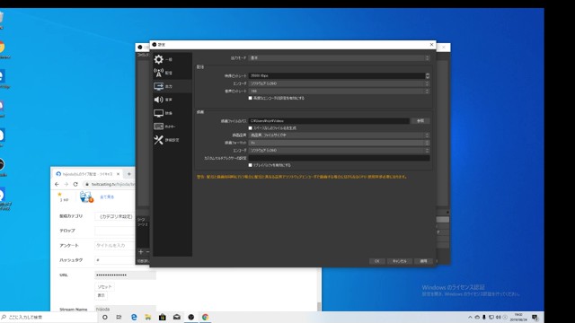Open the Video settings monitor icon
The height and width of the screenshot is (323, 575).
click(x=159, y=113)
